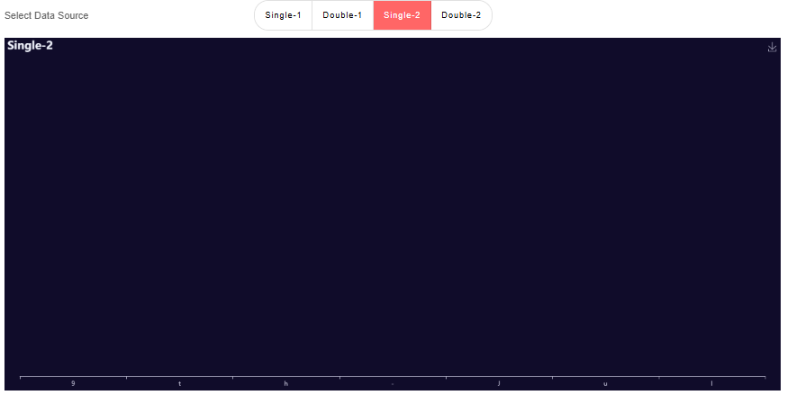Click the x-axis label 't'
This screenshot has height=395, width=787.
pyautogui.click(x=180, y=383)
